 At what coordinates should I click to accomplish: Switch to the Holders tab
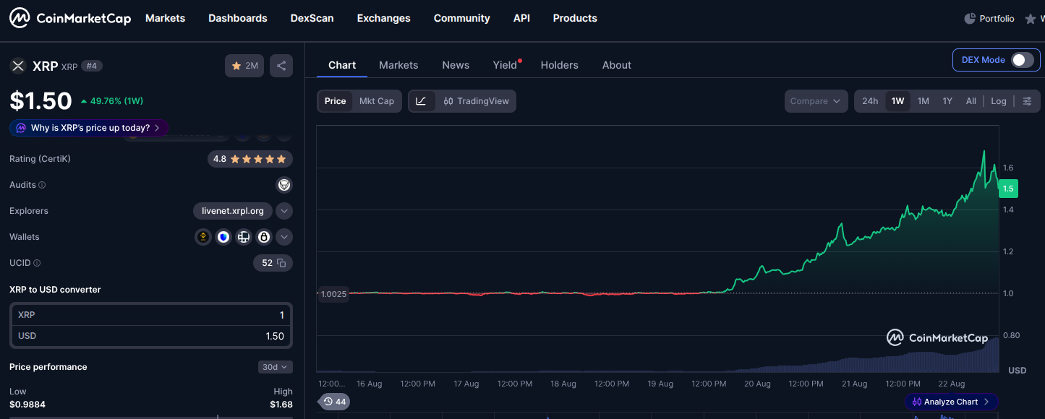tap(560, 65)
